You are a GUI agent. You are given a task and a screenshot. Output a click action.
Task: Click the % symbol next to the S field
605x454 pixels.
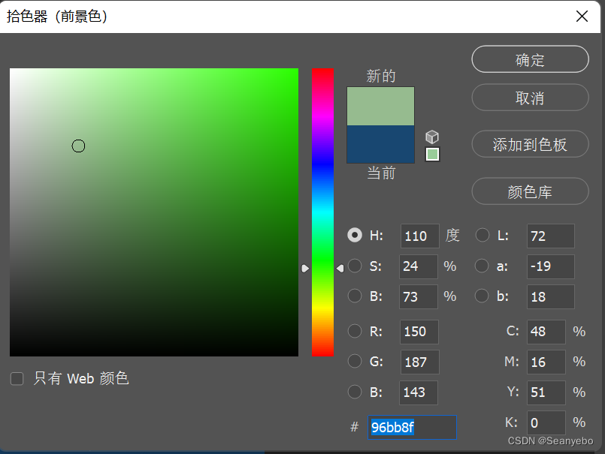pyautogui.click(x=450, y=266)
